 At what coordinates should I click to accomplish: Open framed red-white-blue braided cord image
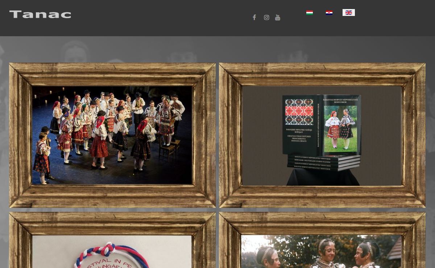click(112, 240)
